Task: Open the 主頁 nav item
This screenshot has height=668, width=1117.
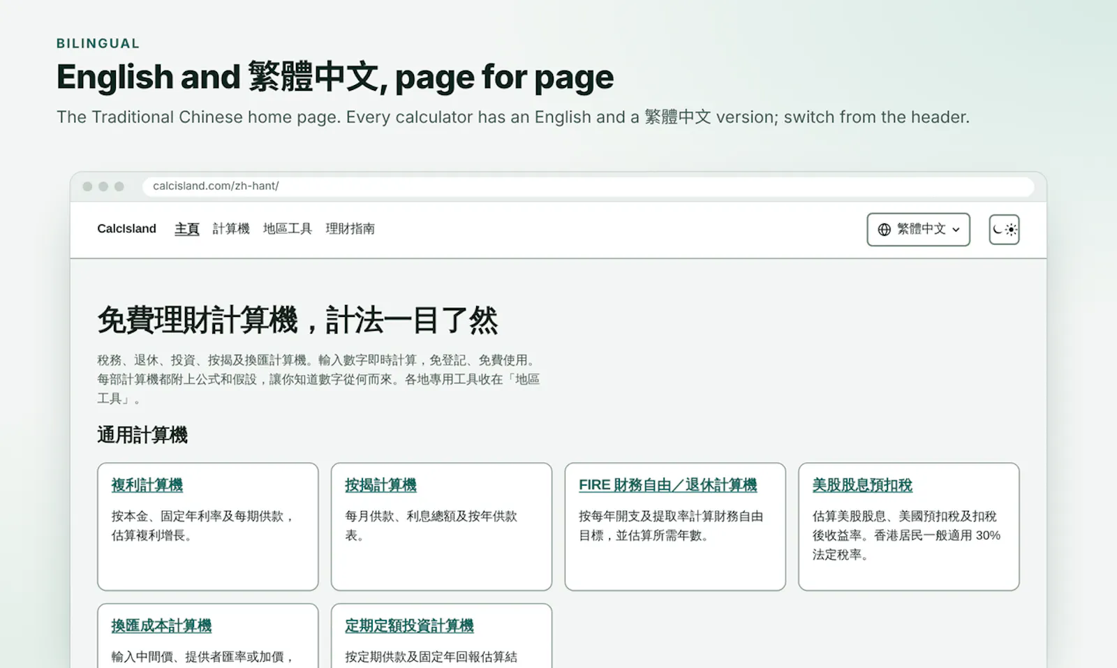Action: pyautogui.click(x=186, y=228)
